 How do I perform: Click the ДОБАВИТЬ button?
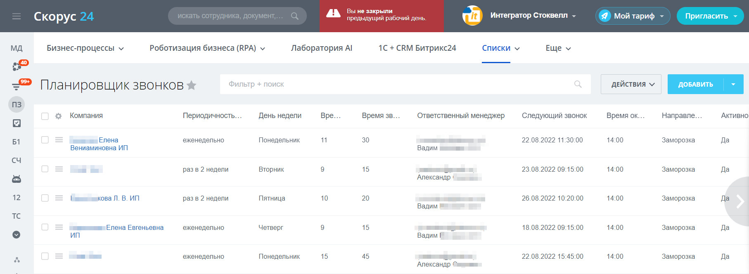pyautogui.click(x=695, y=84)
